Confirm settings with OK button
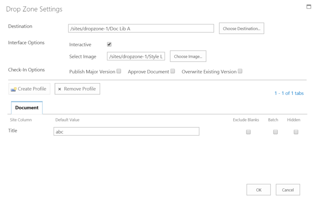 (x=259, y=190)
